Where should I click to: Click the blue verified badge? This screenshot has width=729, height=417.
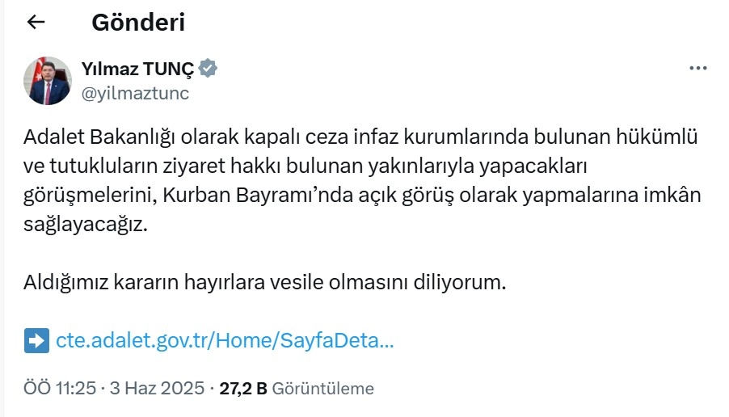coord(208,69)
